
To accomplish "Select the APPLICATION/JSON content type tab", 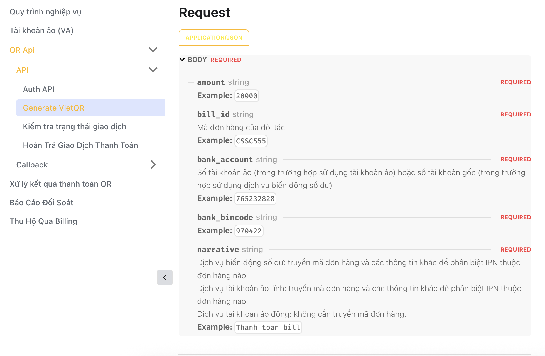I will [x=214, y=38].
